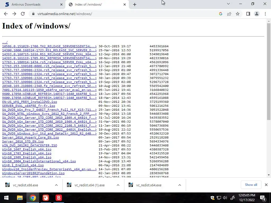
Task: View site info lock icon
Action: point(33,14)
